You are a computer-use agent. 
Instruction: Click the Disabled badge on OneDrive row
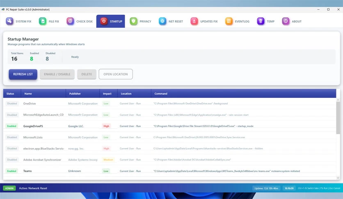point(12,104)
